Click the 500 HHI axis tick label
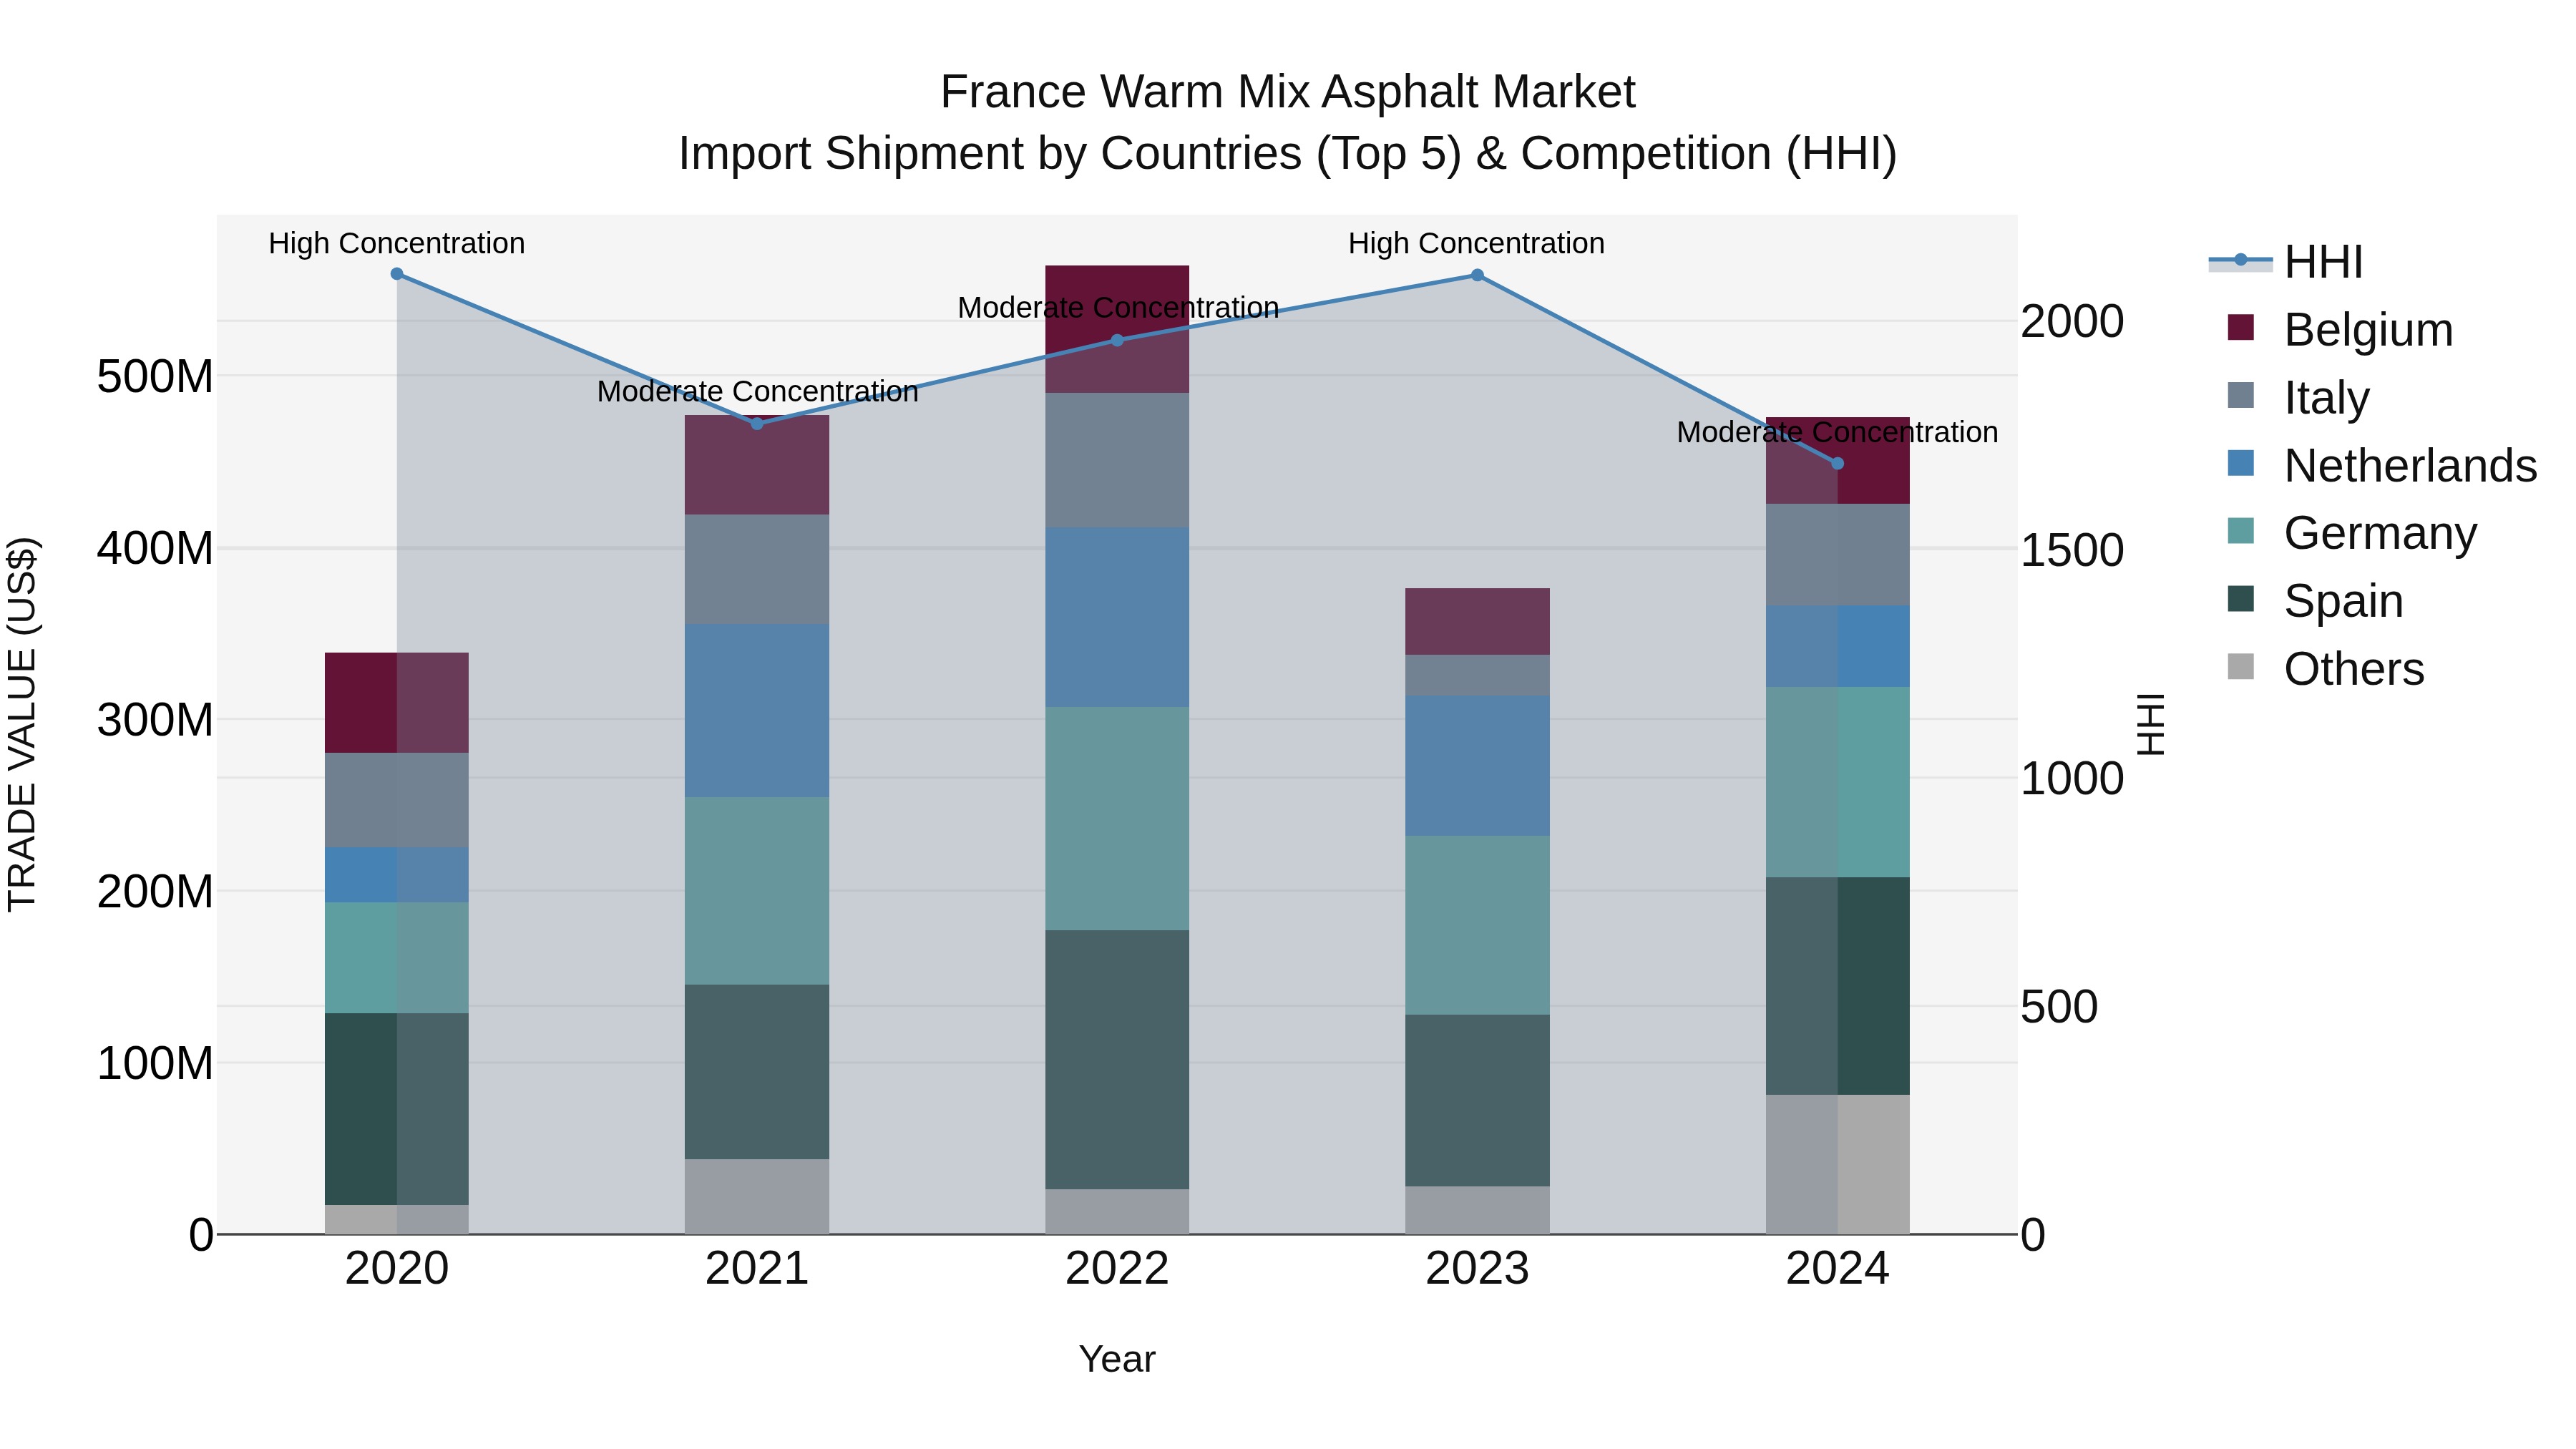This screenshot has height=1449, width=2576. click(x=2059, y=1007)
